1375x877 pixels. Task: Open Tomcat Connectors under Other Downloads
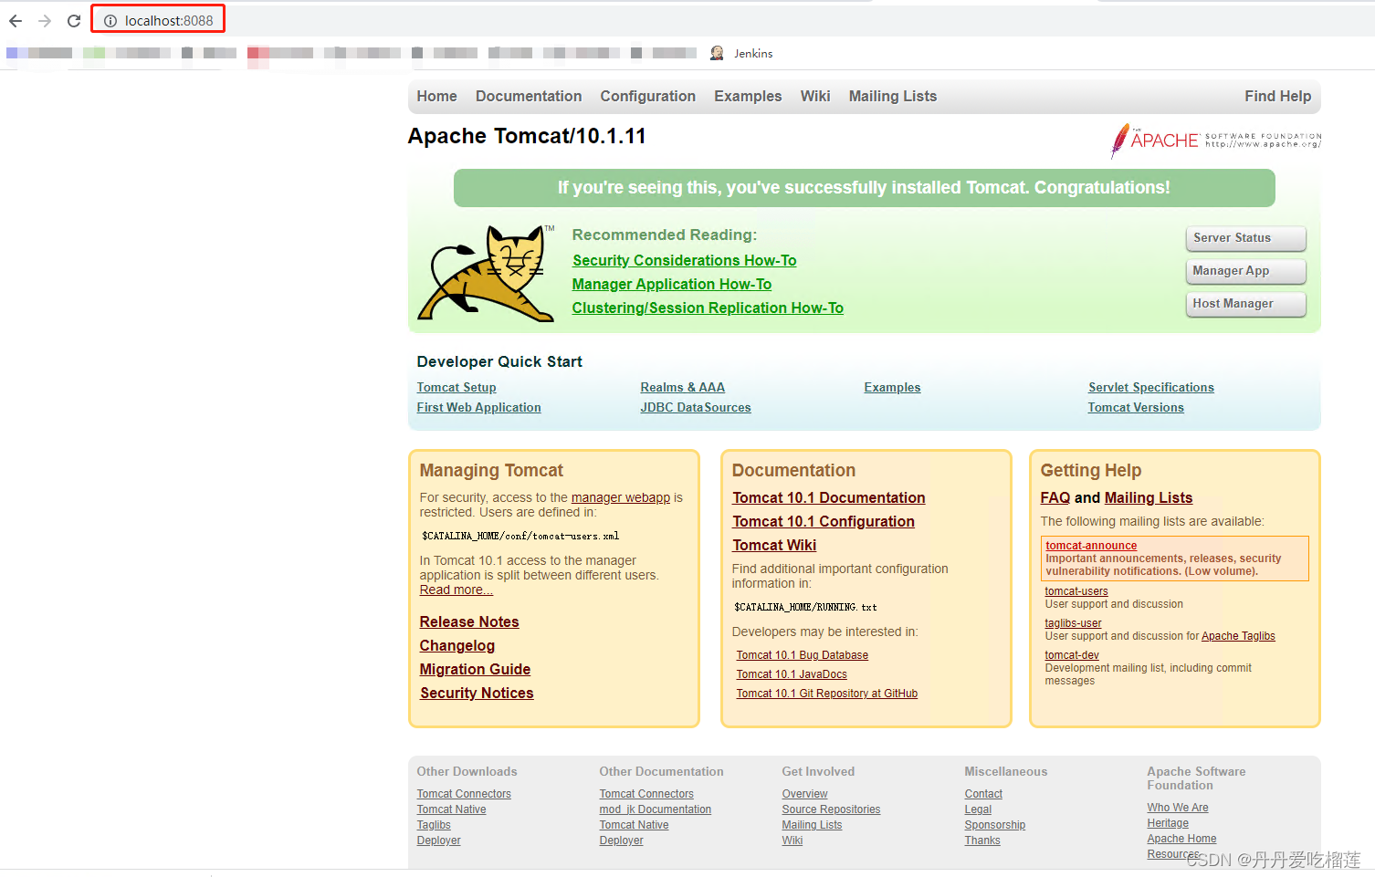pyautogui.click(x=464, y=794)
